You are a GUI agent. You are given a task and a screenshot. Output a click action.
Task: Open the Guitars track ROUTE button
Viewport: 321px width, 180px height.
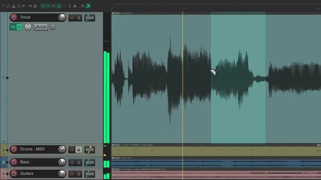pyautogui.click(x=90, y=174)
